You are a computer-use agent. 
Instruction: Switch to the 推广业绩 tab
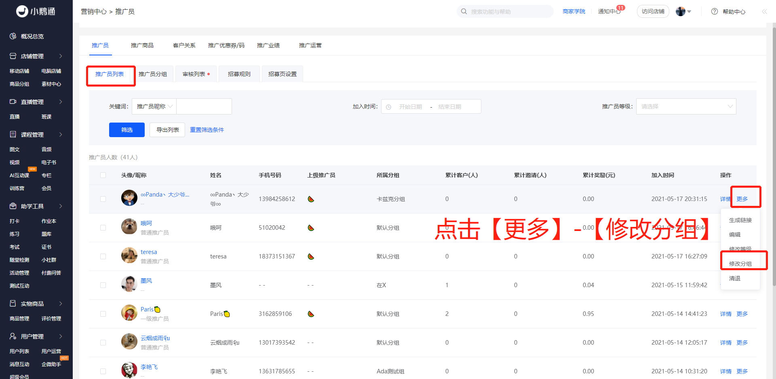tap(268, 45)
